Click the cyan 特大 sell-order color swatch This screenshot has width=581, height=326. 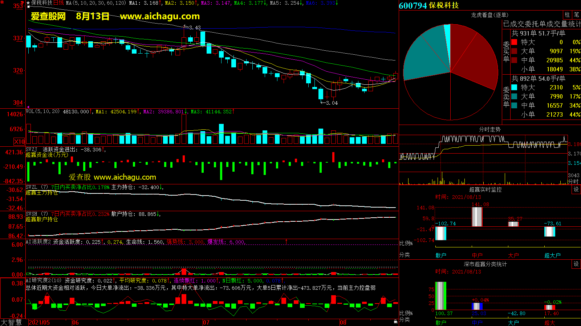[x=514, y=87]
